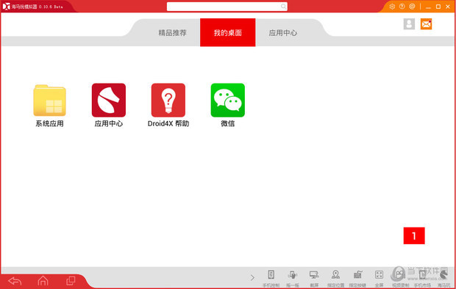This screenshot has height=289, width=456.
Task: Open the user account avatar
Action: click(x=409, y=23)
